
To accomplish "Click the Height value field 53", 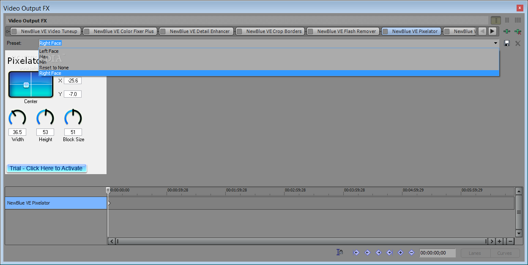I will 45,132.
